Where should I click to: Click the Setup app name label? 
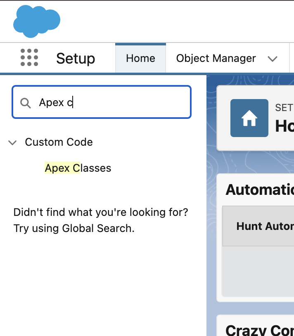[x=76, y=59]
